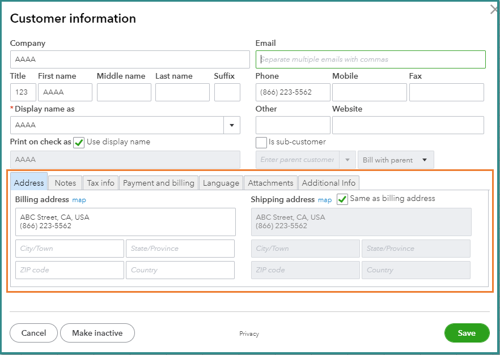Follow the Privacy link
The image size is (500, 355).
tap(249, 334)
